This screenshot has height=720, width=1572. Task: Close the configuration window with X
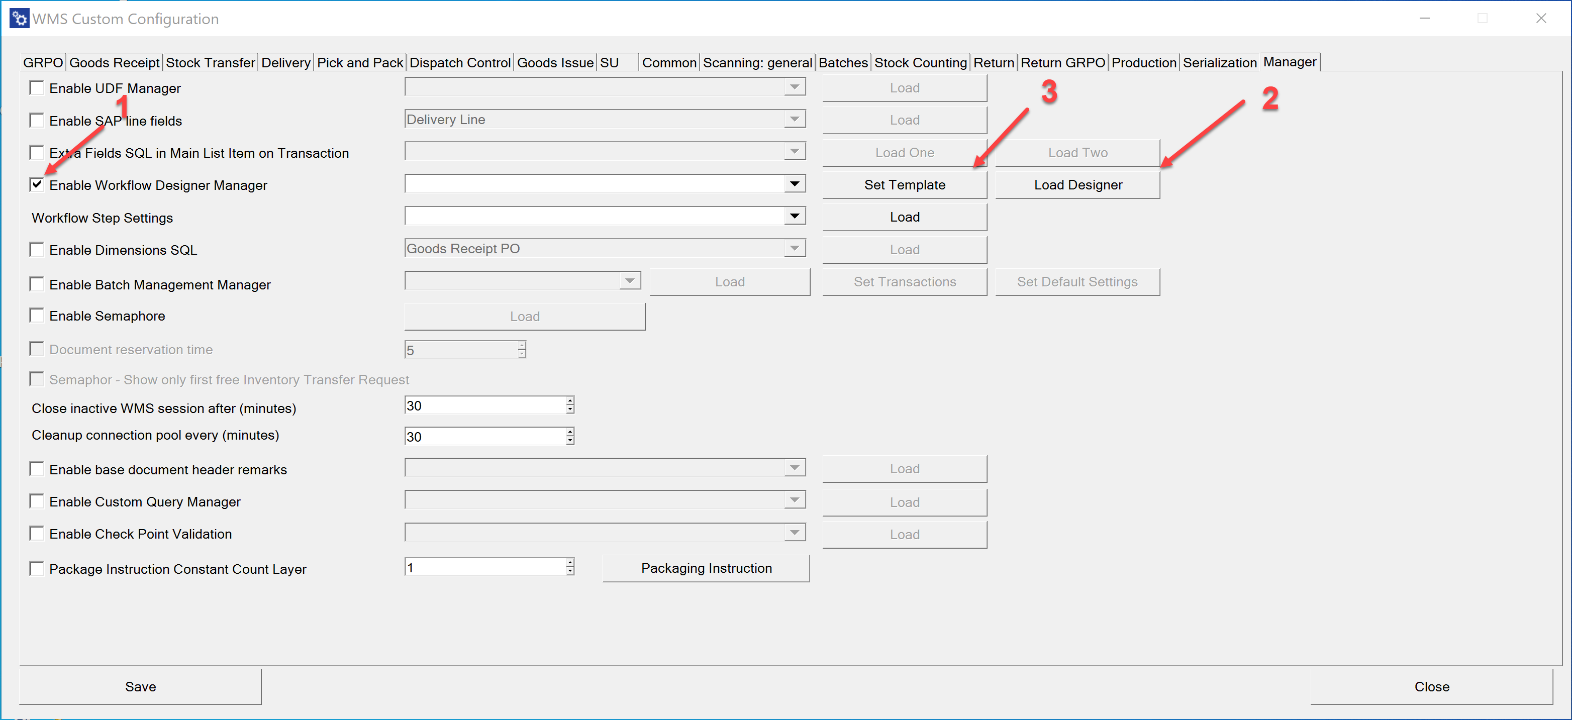pos(1540,18)
